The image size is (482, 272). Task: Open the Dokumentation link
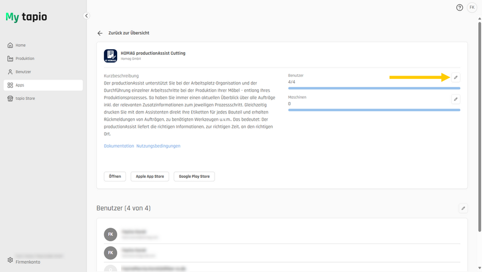pos(119,146)
